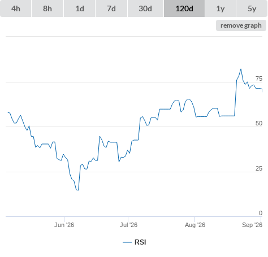Screen dimensions: 268x257
Task: Choose the 30d time range tab
Action: click(145, 8)
